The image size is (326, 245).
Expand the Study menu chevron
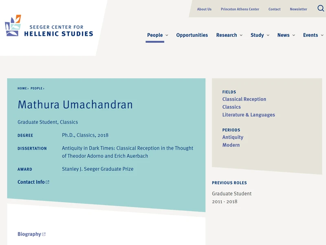268,35
